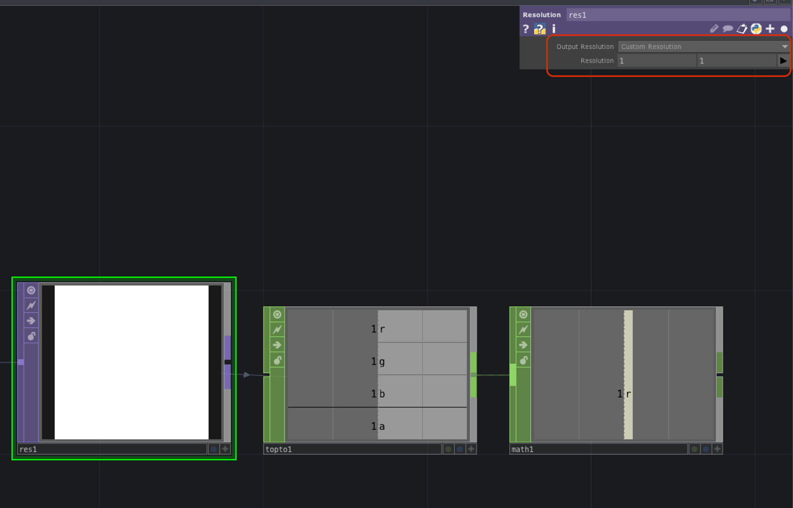This screenshot has width=793, height=508.
Task: Click the '1 r' value in math1 viewer
Action: (x=624, y=394)
